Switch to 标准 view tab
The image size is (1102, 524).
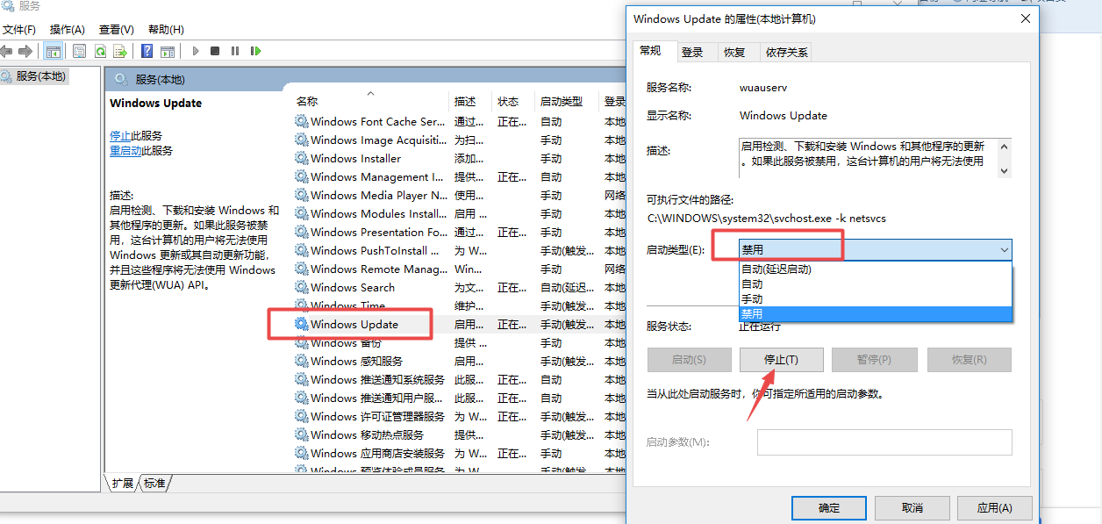(154, 483)
